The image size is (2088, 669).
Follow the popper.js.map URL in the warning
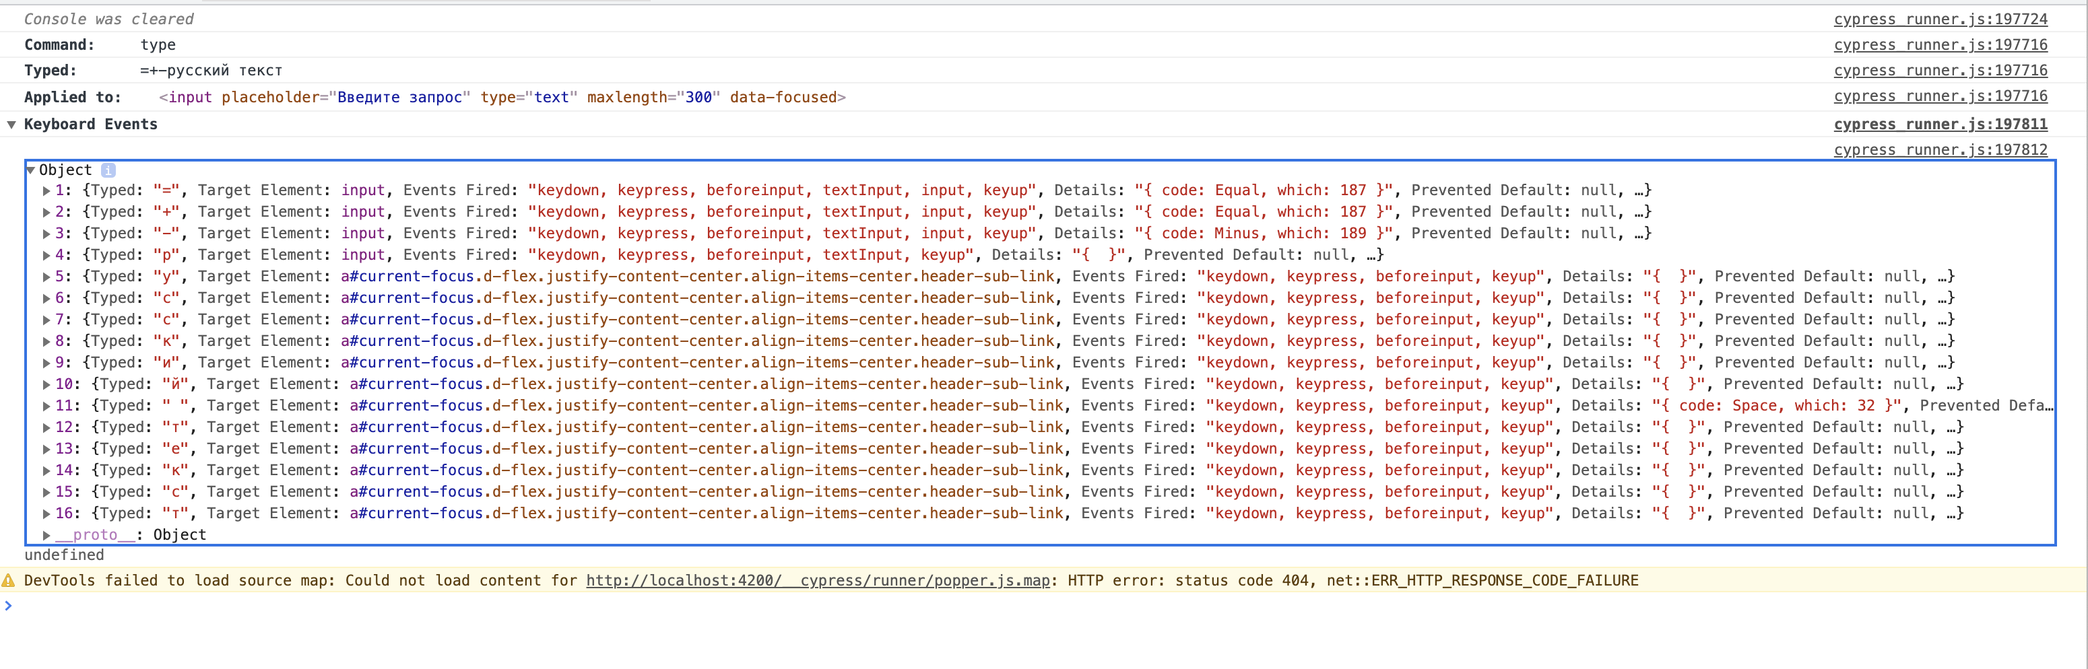pyautogui.click(x=817, y=581)
